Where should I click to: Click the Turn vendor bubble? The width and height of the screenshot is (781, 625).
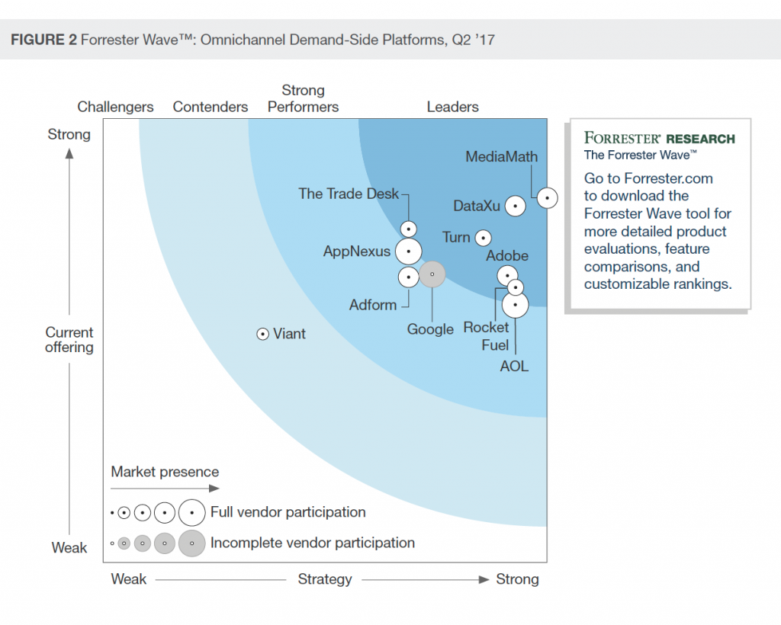tap(483, 238)
